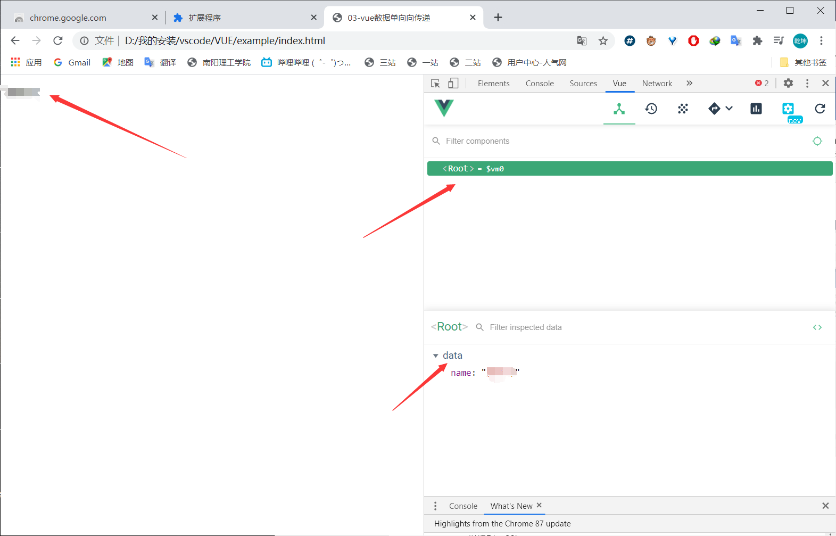The width and height of the screenshot is (836, 536).
Task: Click the Tampermonkey monkey extension icon
Action: click(651, 41)
